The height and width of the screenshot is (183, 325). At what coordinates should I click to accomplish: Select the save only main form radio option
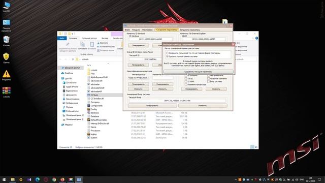(167, 53)
